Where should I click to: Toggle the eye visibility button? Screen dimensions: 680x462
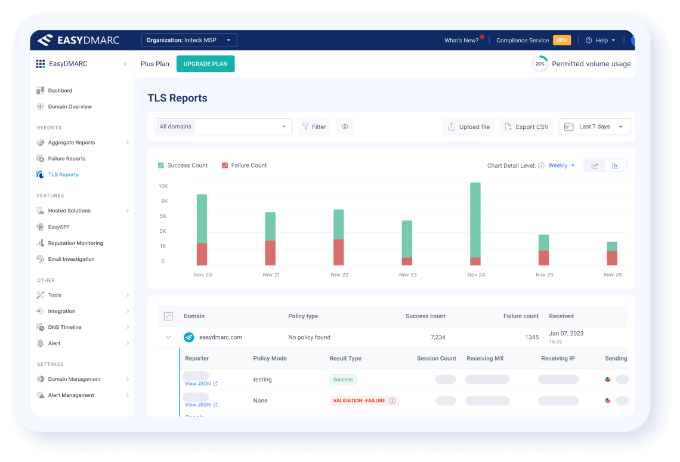click(345, 127)
